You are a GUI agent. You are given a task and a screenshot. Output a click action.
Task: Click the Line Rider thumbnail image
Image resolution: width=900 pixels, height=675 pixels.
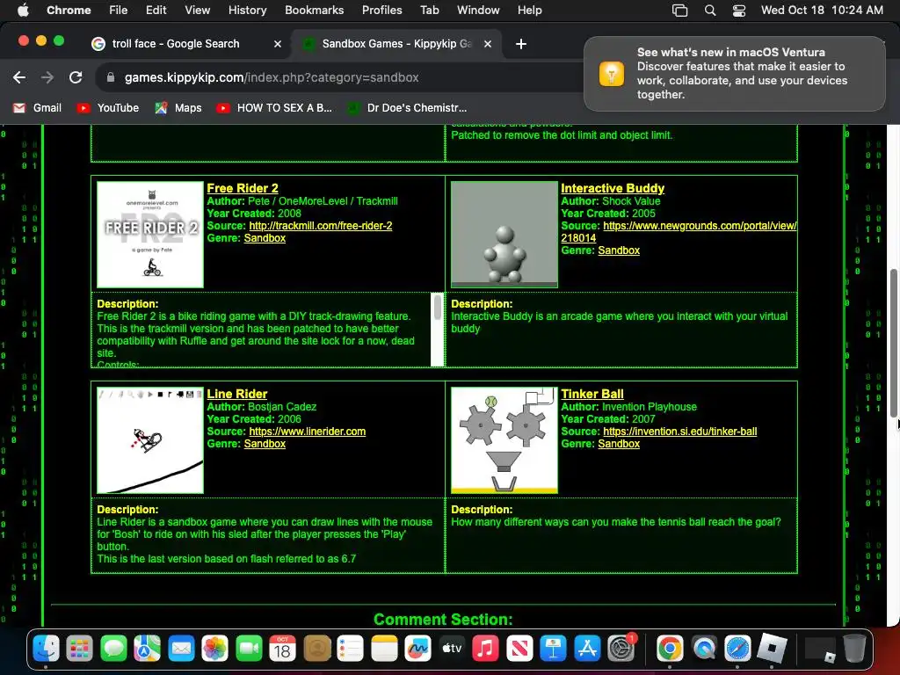pyautogui.click(x=150, y=439)
